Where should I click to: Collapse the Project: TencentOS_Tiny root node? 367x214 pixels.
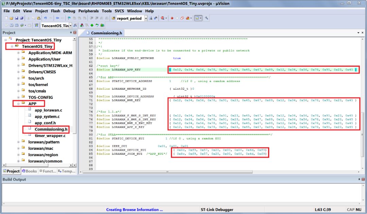tap(5, 40)
